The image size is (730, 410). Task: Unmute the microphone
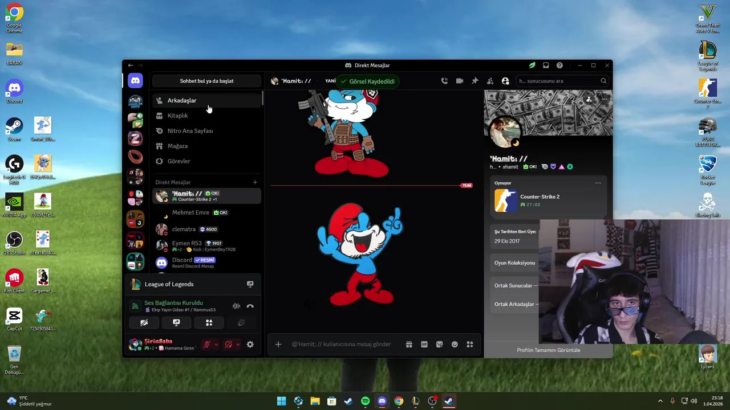pyautogui.click(x=206, y=345)
